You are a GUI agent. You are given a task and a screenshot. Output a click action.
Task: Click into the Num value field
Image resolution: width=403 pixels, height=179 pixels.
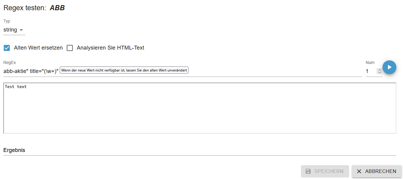click(370, 71)
